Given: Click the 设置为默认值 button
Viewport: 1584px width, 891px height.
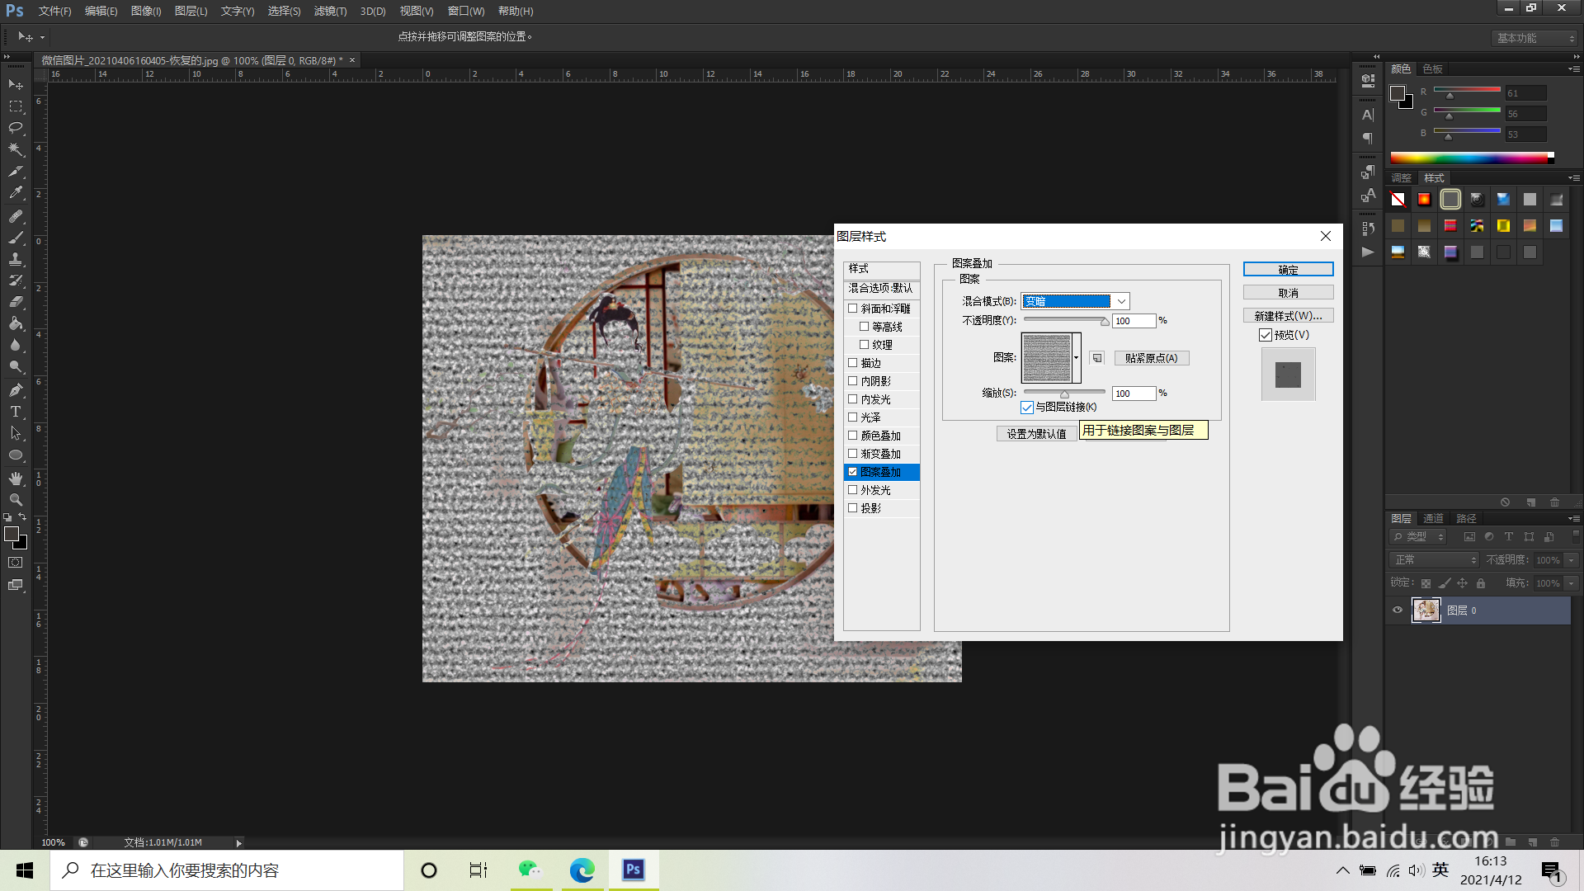Looking at the screenshot, I should (1036, 434).
